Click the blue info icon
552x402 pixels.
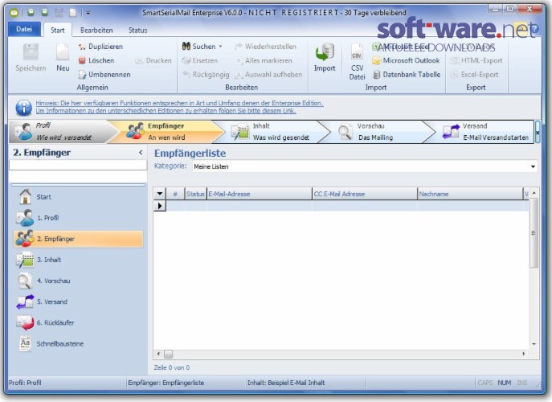click(23, 108)
